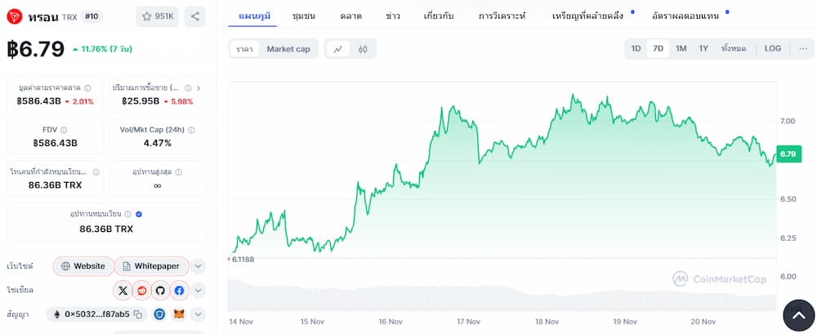Click the Ethereum icon beside contract address

click(56, 314)
